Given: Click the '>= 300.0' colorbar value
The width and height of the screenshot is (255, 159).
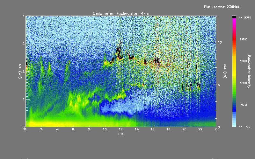Looking at the screenshot, I should [245, 17].
